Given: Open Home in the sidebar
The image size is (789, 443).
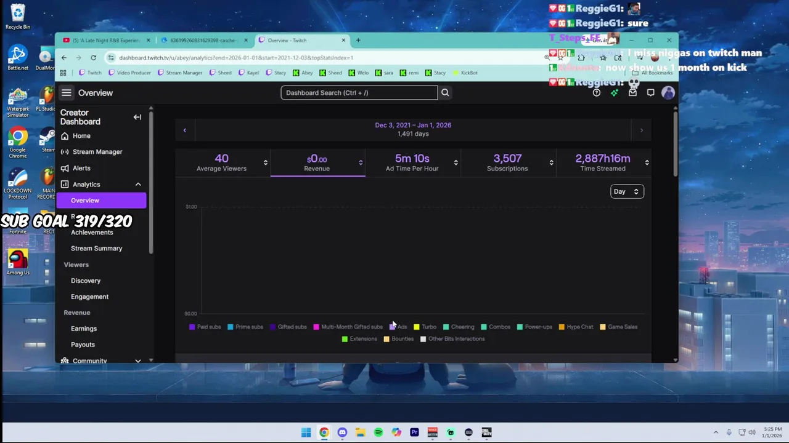Looking at the screenshot, I should tap(76, 136).
